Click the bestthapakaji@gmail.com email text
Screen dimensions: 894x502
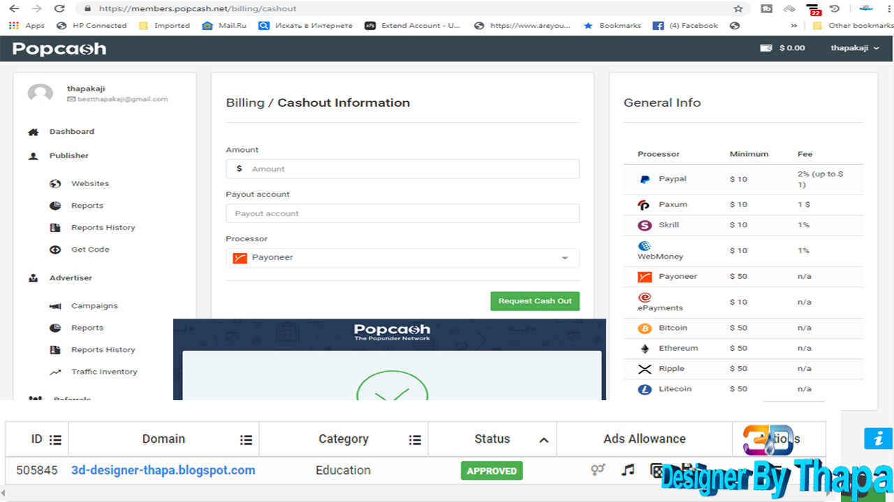tap(122, 99)
